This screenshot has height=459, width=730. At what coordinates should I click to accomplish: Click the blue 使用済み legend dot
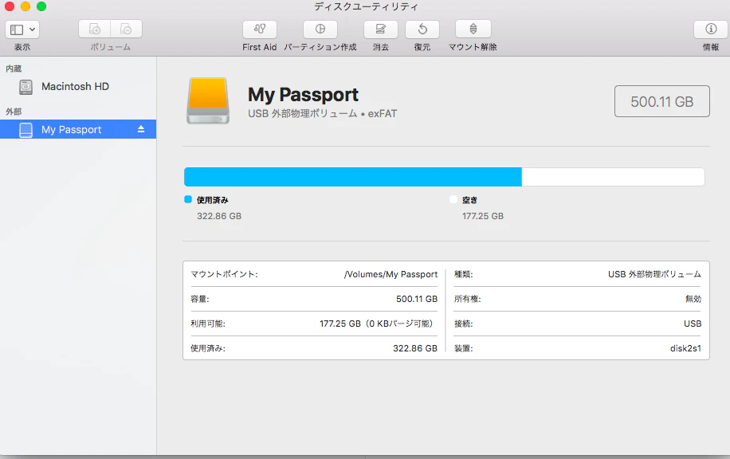188,199
